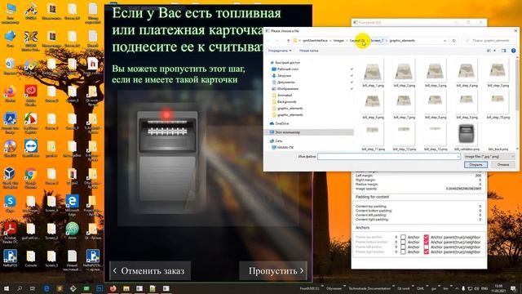Click the volume icon in system tray
Screen dimensions: 522x294
[476, 288]
